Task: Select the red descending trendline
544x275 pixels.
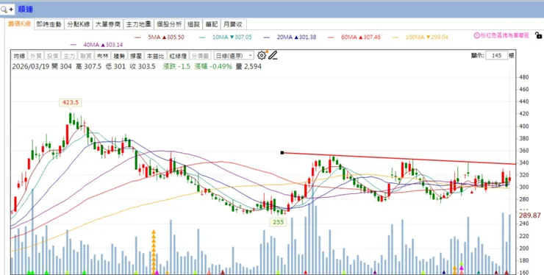Action: [399, 158]
